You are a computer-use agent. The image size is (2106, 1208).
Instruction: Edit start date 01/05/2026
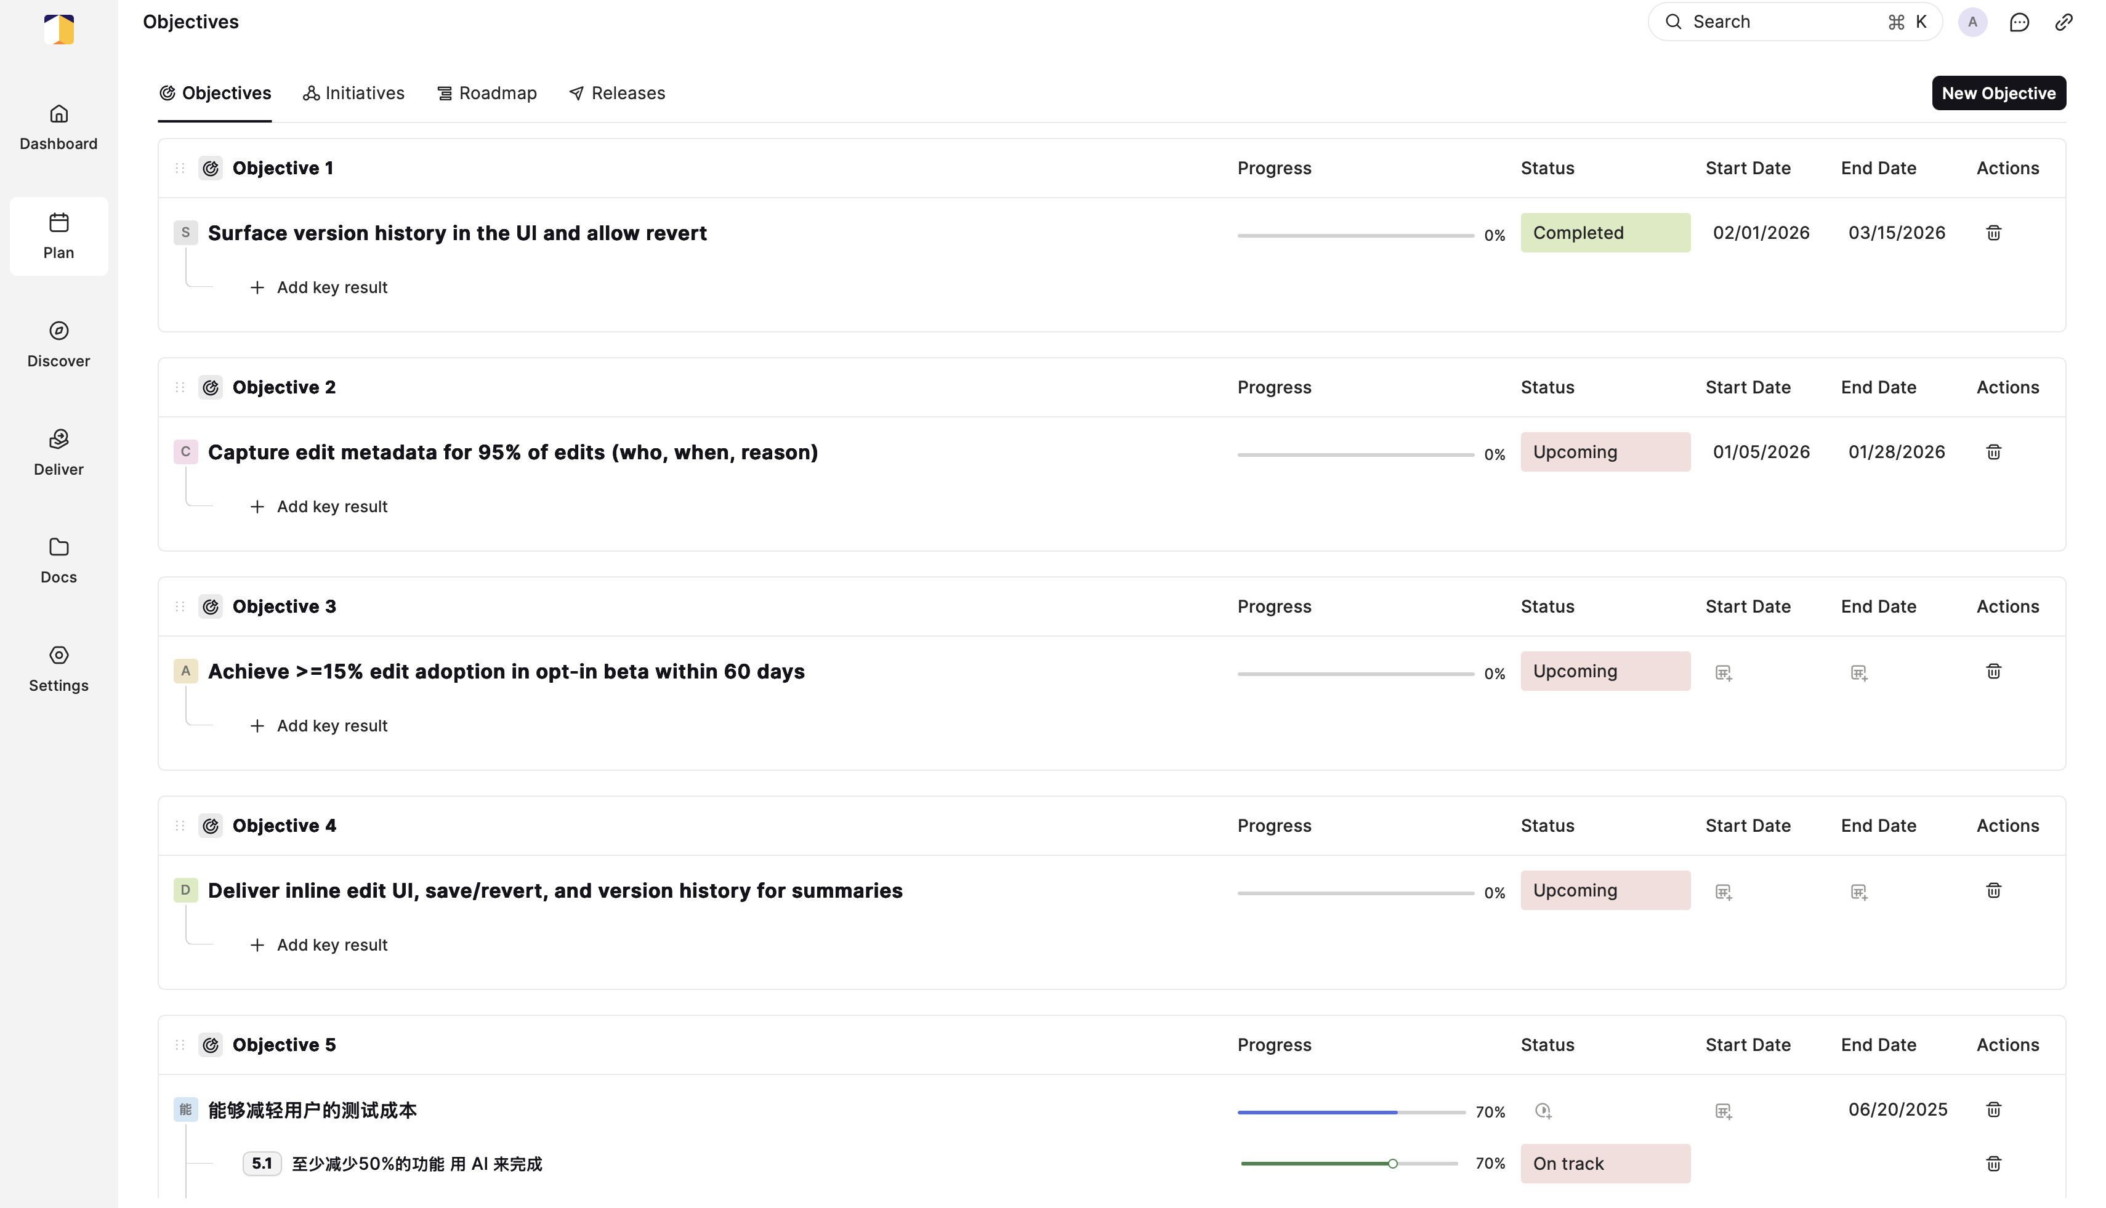[x=1761, y=452]
